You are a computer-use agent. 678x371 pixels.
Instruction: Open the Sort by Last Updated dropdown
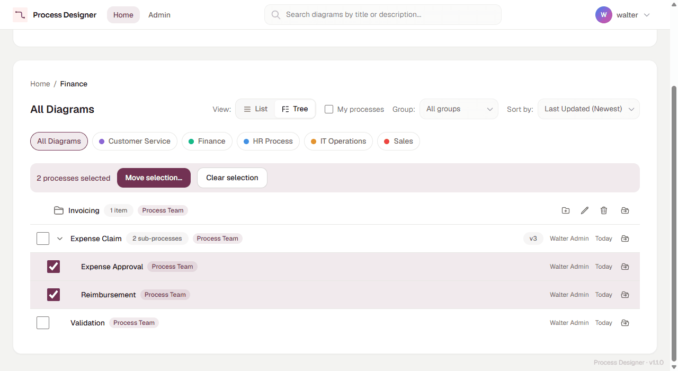tap(588, 109)
